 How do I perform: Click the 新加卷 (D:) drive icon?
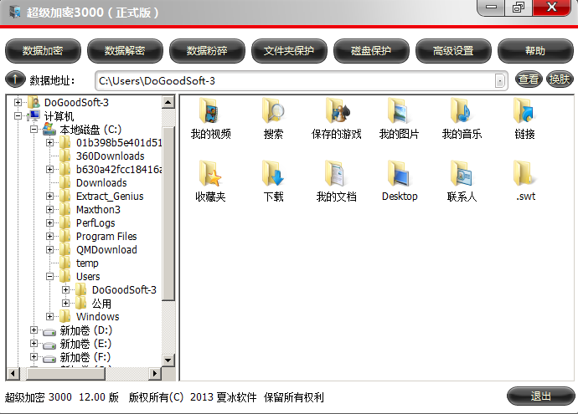49,332
